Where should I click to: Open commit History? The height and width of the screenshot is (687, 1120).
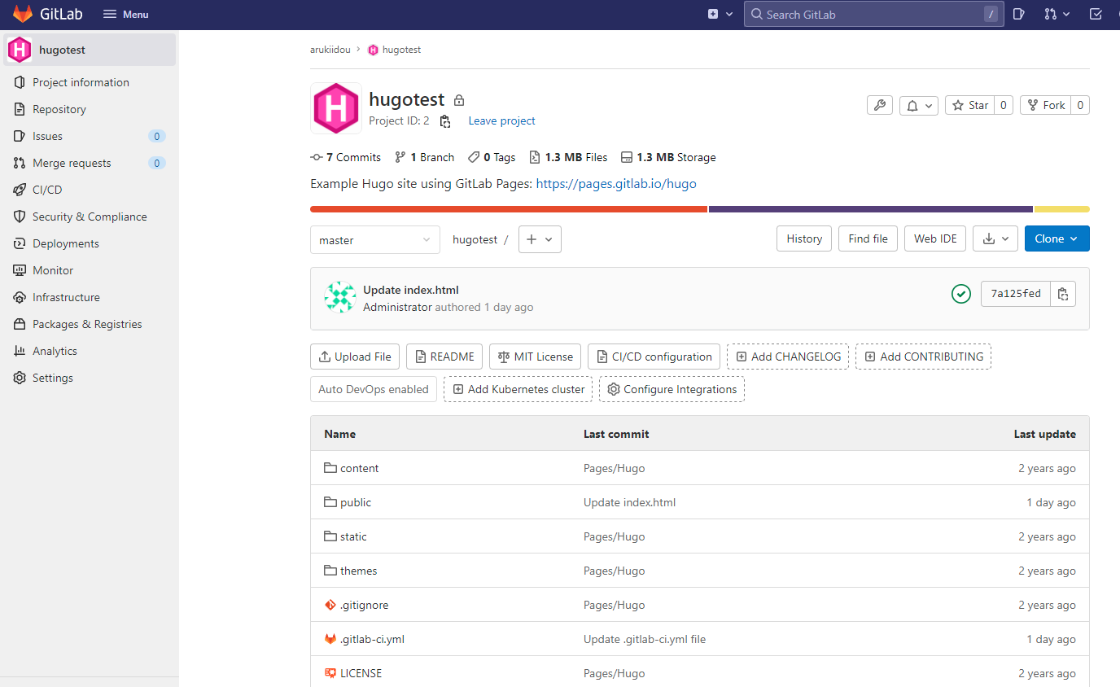click(804, 238)
